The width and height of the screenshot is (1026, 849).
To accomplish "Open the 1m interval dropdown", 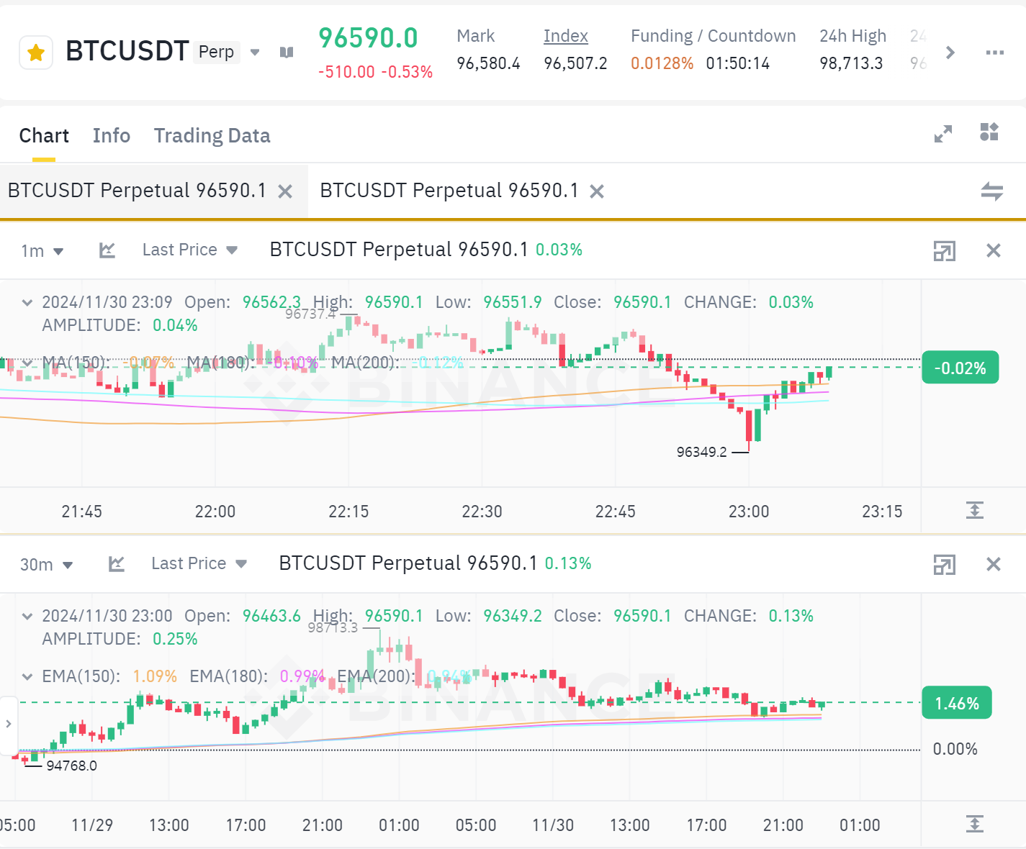I will (x=42, y=251).
